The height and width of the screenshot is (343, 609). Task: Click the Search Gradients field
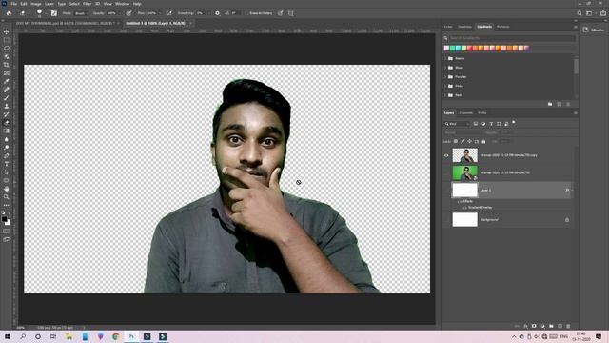coord(512,38)
